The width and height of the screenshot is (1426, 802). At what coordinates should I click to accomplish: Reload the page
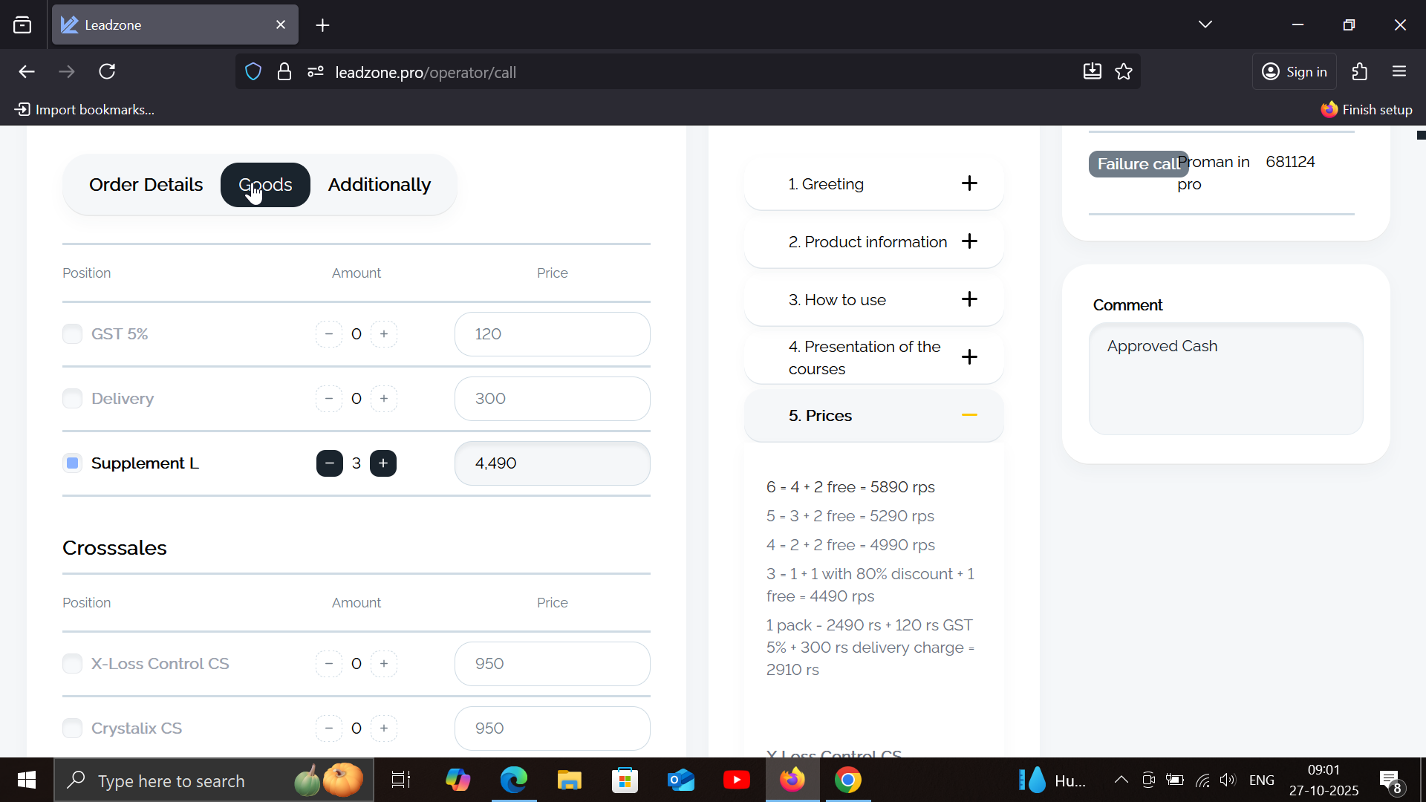tap(107, 72)
